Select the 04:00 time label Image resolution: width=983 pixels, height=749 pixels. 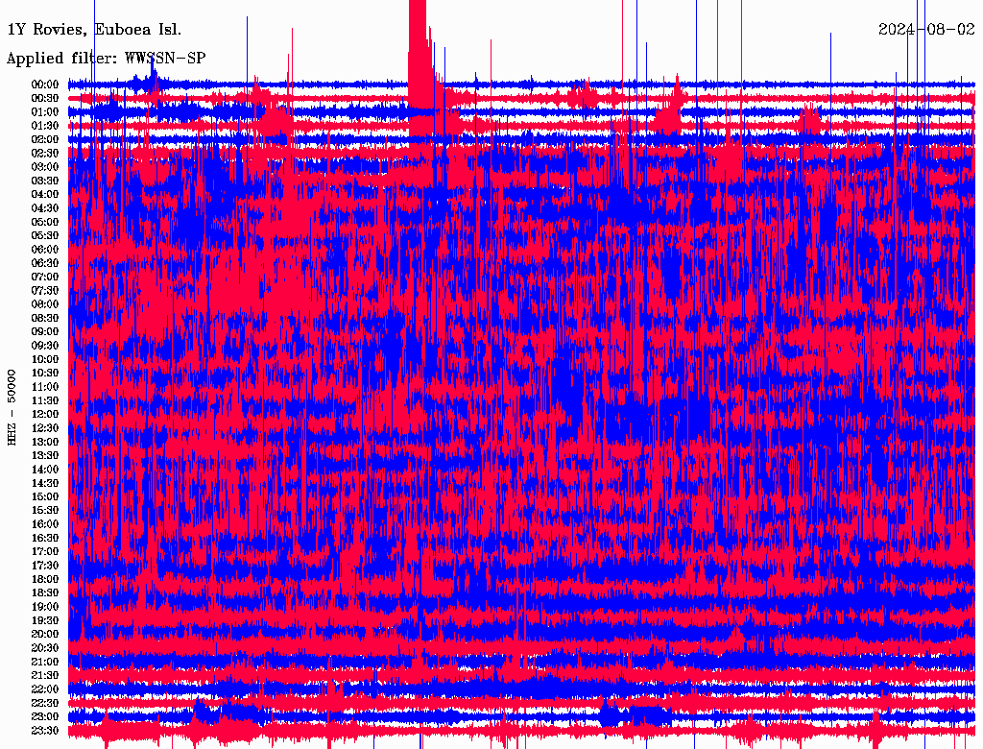click(x=45, y=195)
